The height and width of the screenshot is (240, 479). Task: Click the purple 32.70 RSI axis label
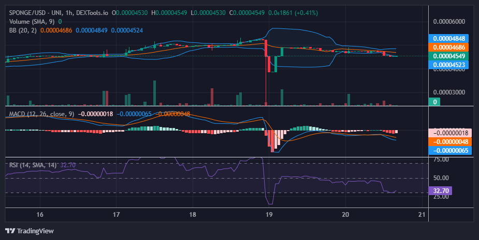point(441,191)
